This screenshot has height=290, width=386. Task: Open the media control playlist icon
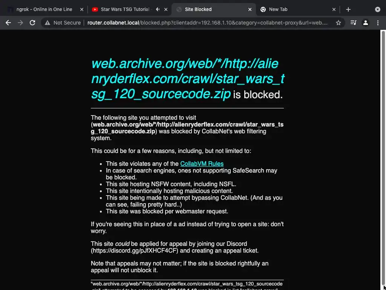(353, 23)
